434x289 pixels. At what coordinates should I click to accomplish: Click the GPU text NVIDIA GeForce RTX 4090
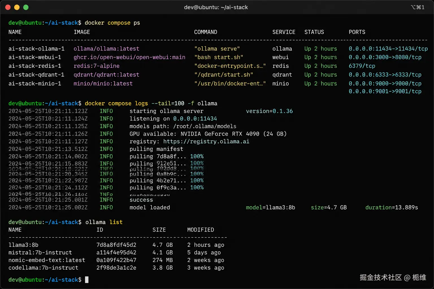click(220, 134)
